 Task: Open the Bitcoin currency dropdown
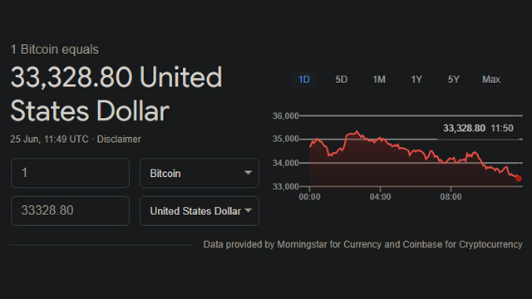tap(199, 173)
